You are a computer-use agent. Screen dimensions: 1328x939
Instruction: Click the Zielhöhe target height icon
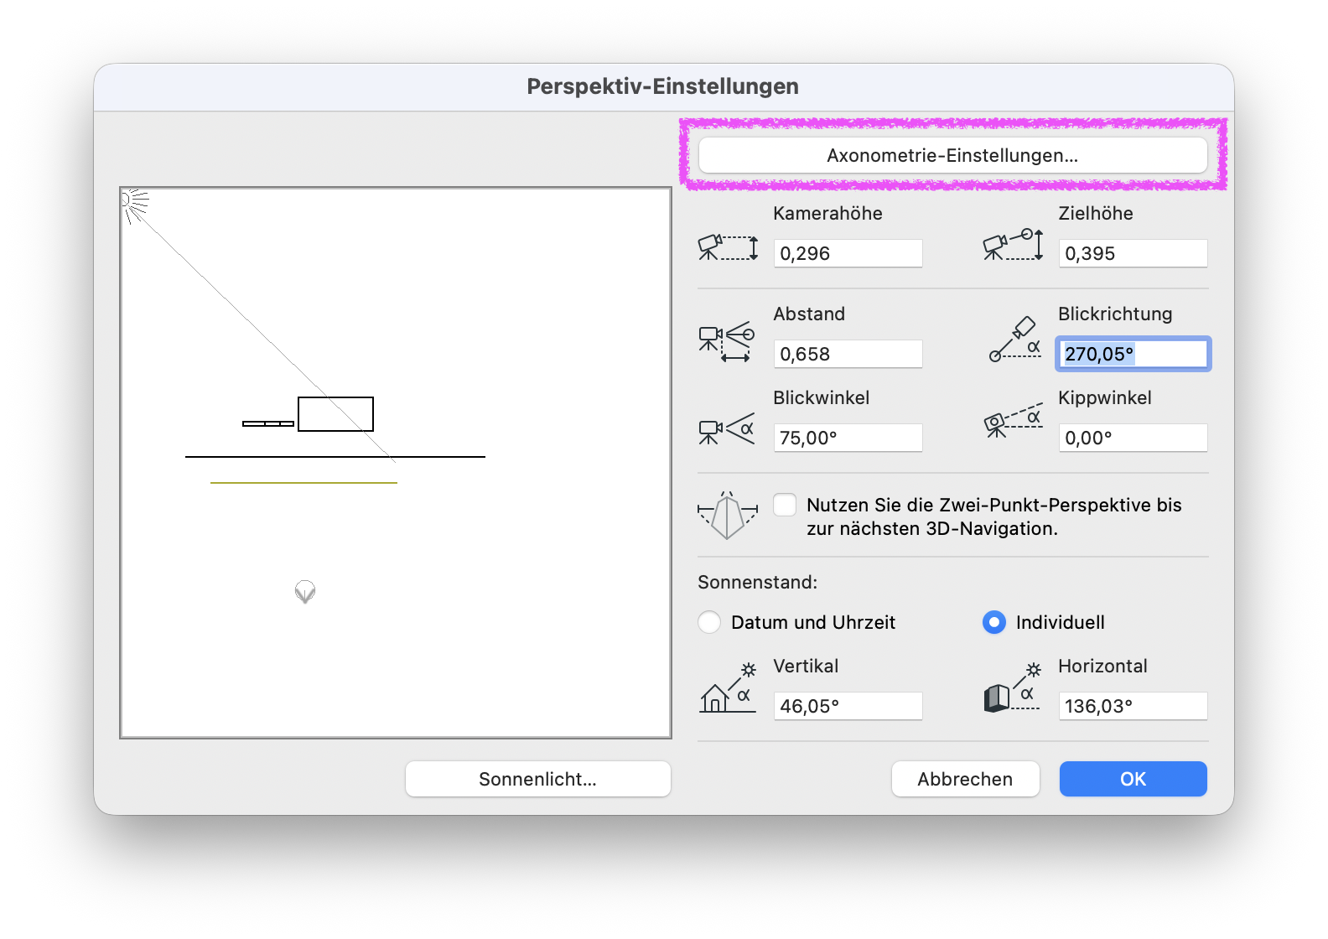1013,245
